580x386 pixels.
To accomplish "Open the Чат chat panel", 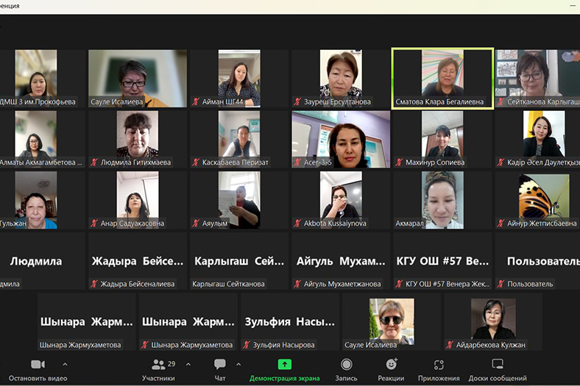I will click(x=220, y=365).
